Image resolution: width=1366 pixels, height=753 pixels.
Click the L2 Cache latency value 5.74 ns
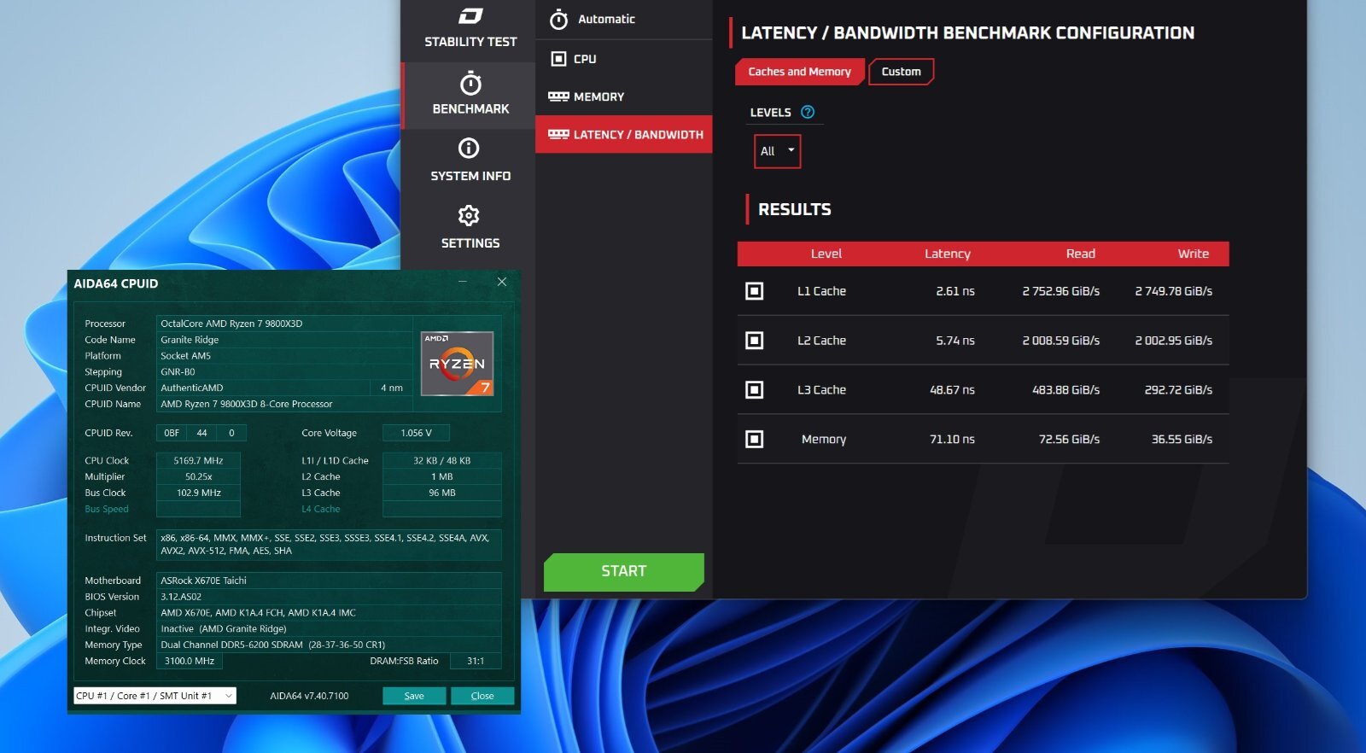pyautogui.click(x=955, y=341)
